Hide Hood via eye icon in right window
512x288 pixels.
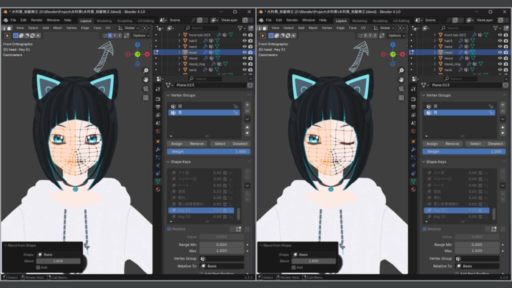click(499, 58)
